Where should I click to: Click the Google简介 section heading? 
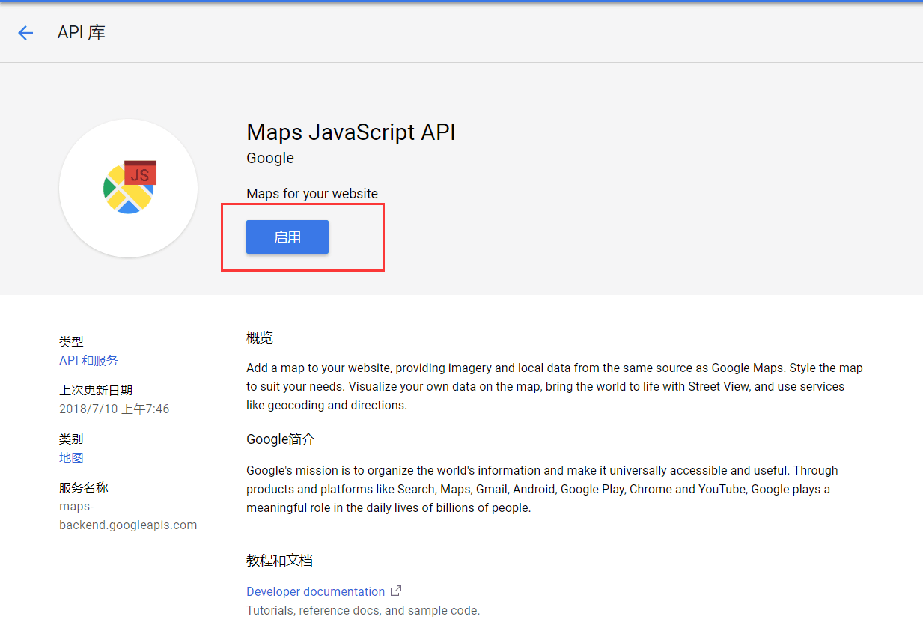pos(281,439)
